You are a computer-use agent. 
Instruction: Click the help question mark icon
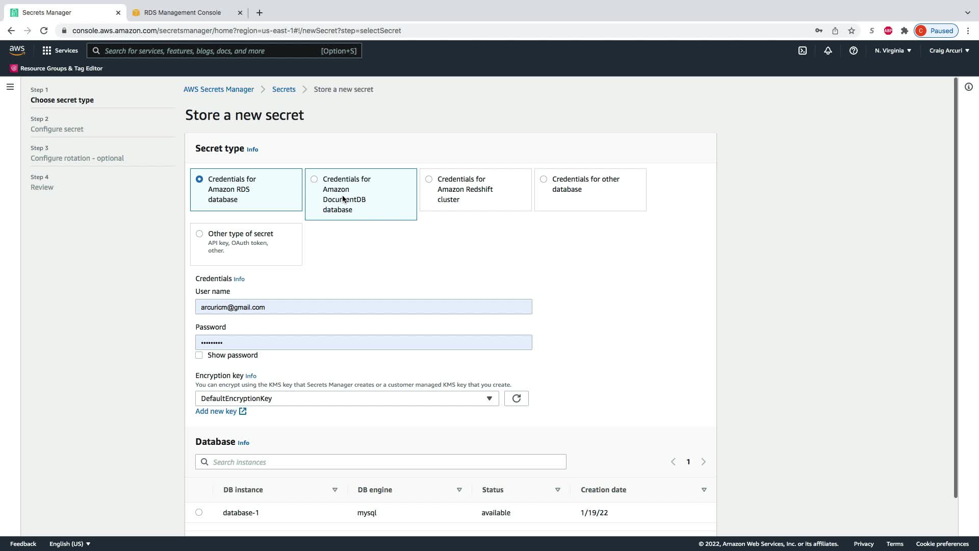coord(853,51)
